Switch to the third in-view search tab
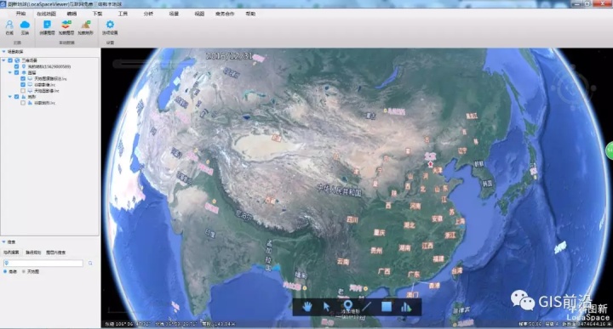Screen dimensions: 613x329 [x=56, y=252]
